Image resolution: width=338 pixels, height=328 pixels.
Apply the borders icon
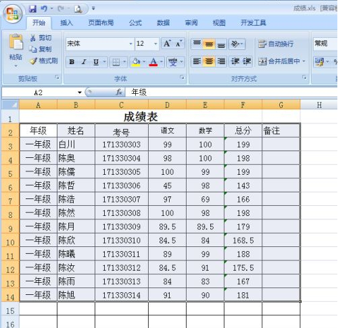[116, 62]
